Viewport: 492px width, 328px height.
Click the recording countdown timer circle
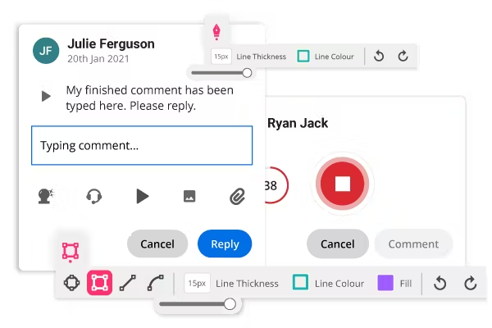276,185
